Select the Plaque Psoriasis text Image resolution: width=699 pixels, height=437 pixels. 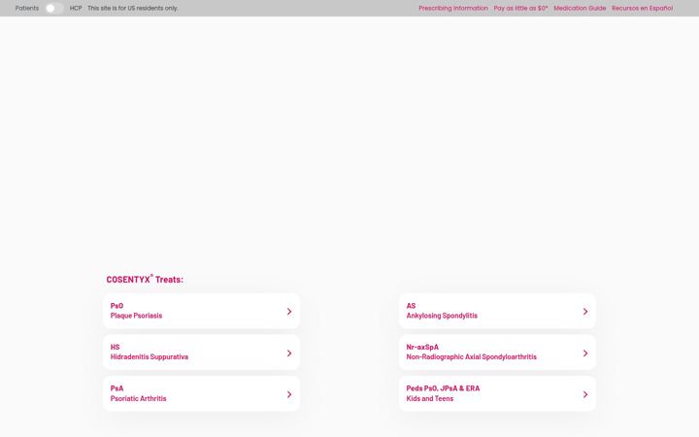(136, 316)
